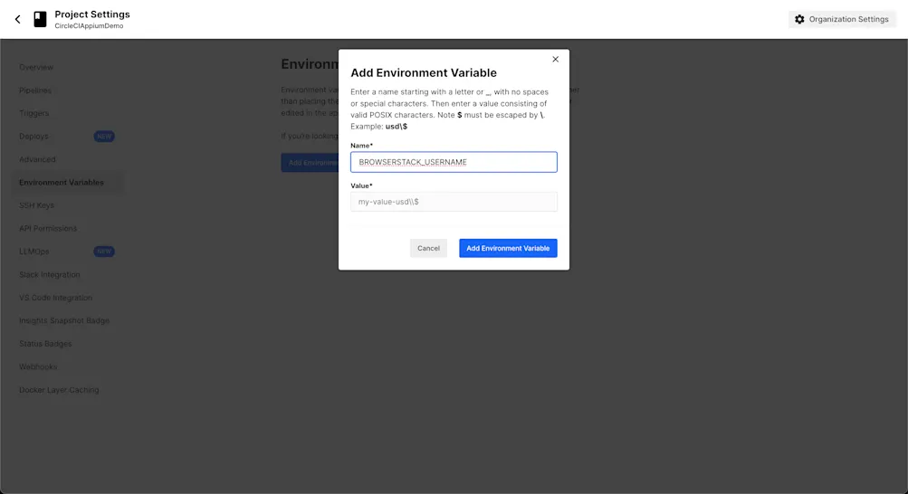
Task: Open SSH Keys settings
Action: coord(36,205)
